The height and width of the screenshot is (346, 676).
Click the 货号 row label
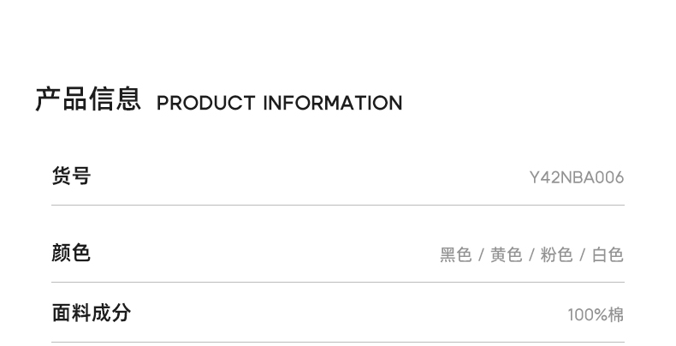click(x=71, y=176)
